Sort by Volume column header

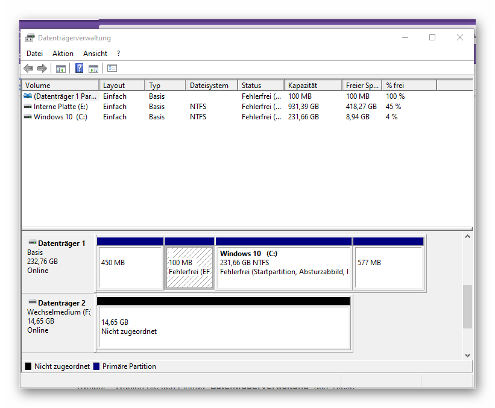point(60,85)
